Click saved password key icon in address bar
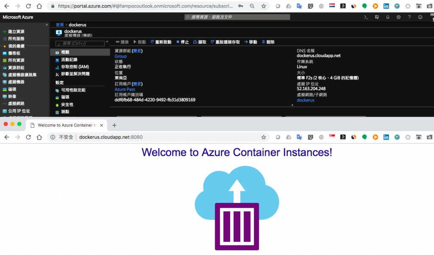Viewport: 434px width, 255px height. (241, 6)
